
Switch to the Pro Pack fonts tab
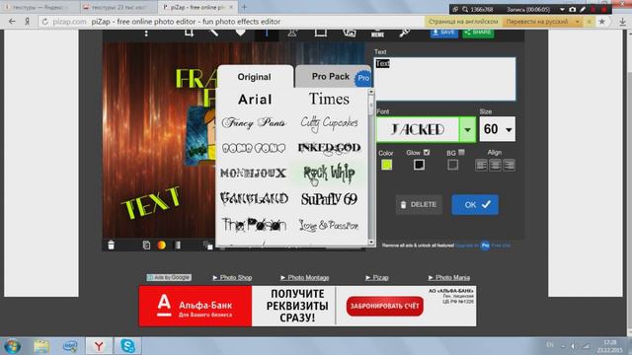pos(333,77)
